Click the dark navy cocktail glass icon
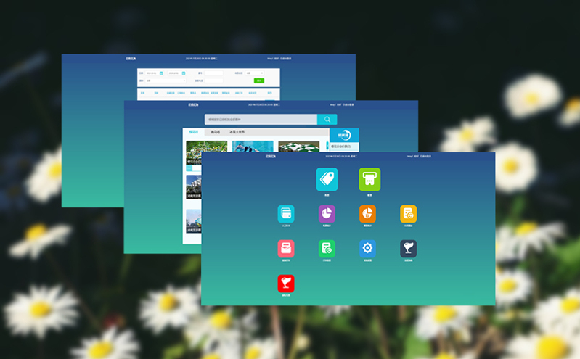 408,248
